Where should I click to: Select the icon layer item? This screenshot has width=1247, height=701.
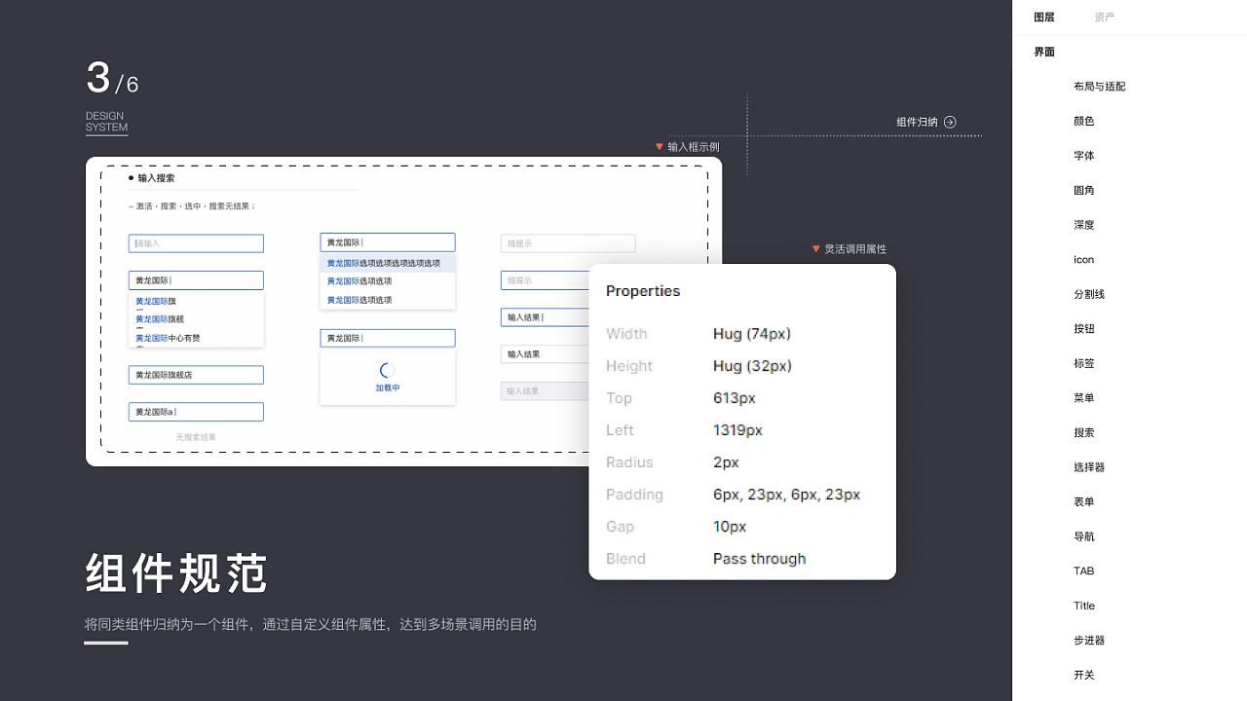[1083, 259]
